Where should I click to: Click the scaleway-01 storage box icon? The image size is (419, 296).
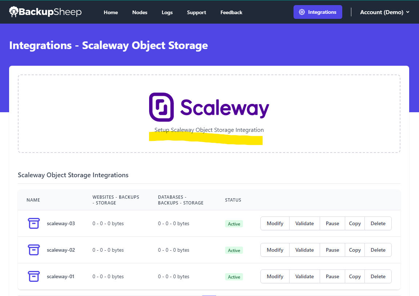[x=34, y=276]
